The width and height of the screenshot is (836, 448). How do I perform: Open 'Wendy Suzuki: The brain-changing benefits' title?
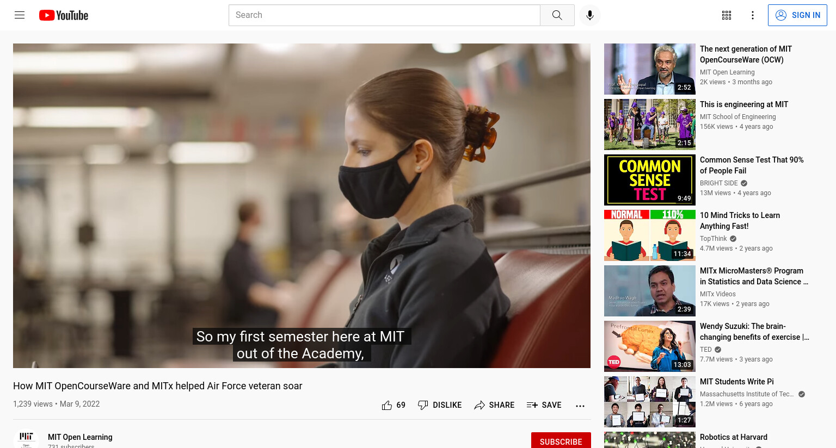tap(754, 332)
